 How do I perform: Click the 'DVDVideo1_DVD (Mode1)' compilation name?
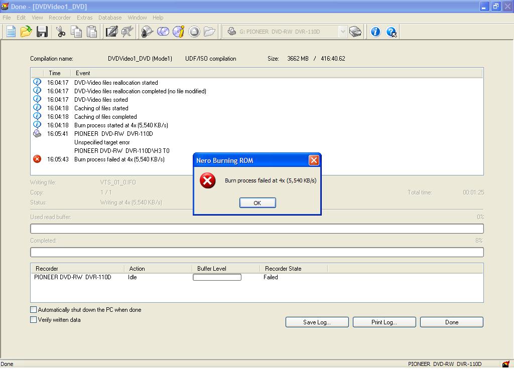pyautogui.click(x=140, y=59)
